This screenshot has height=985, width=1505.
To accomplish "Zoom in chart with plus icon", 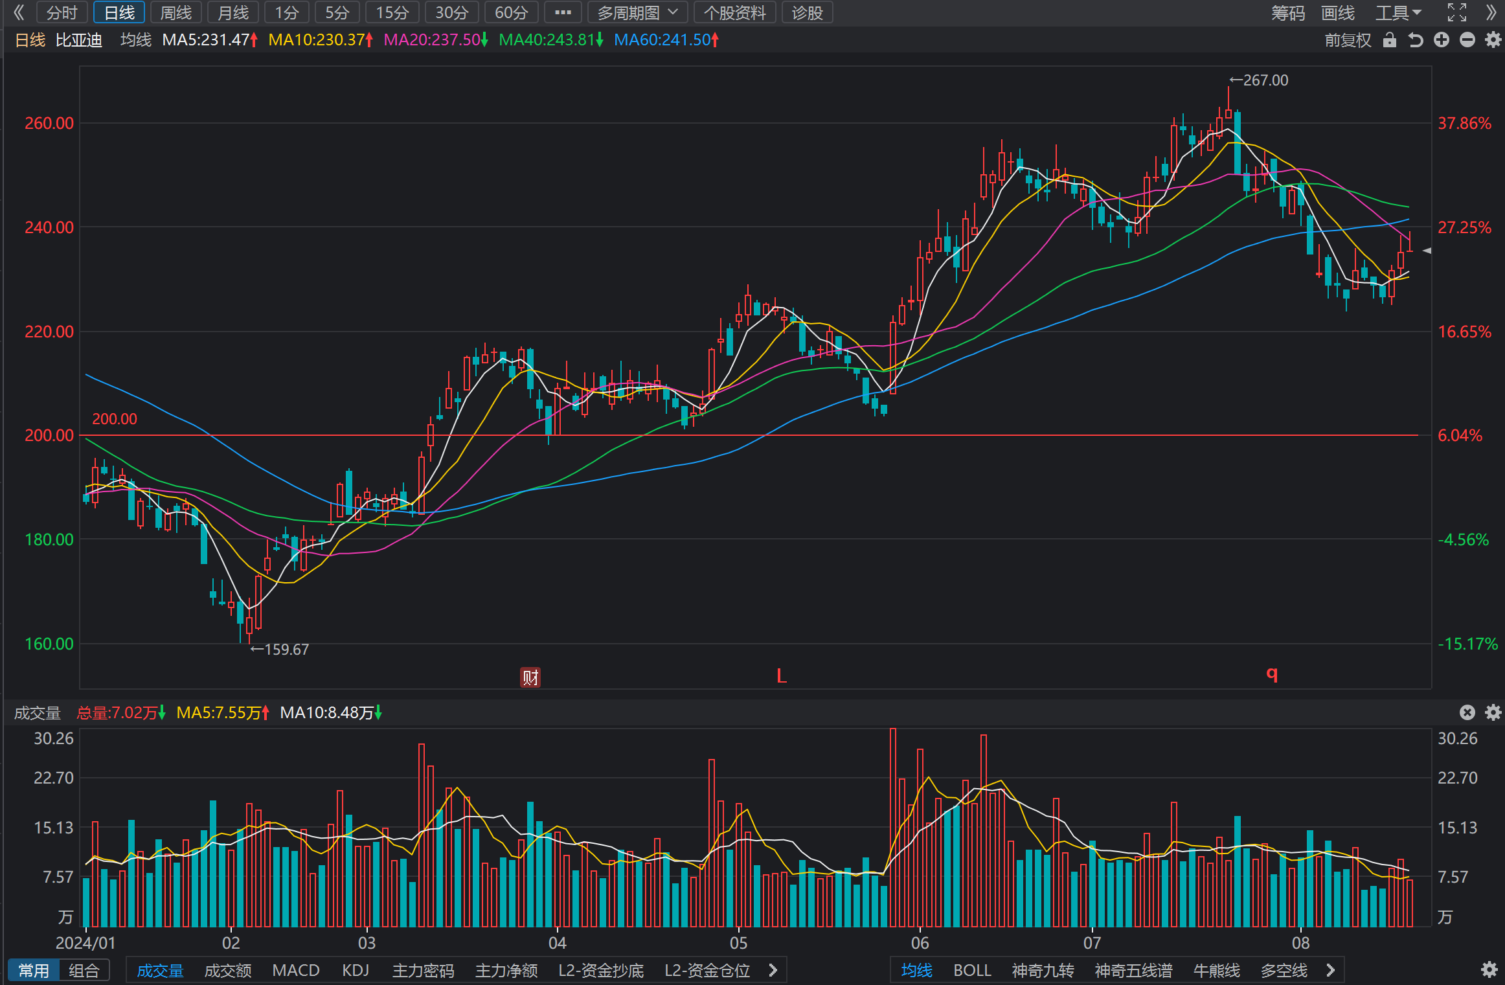I will click(1442, 40).
